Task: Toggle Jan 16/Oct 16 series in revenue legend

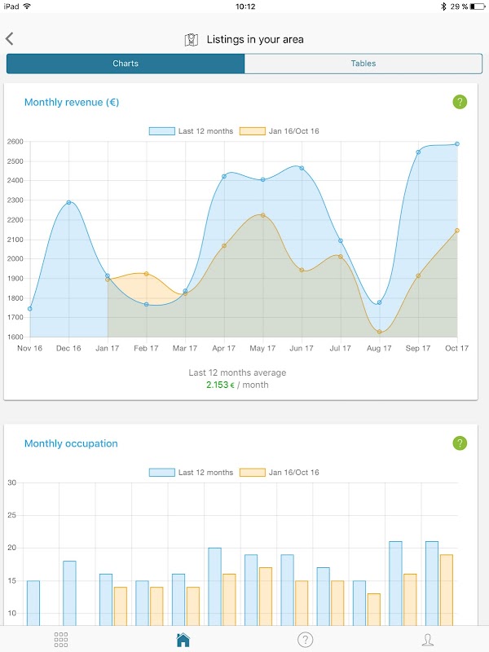Action: coord(280,131)
